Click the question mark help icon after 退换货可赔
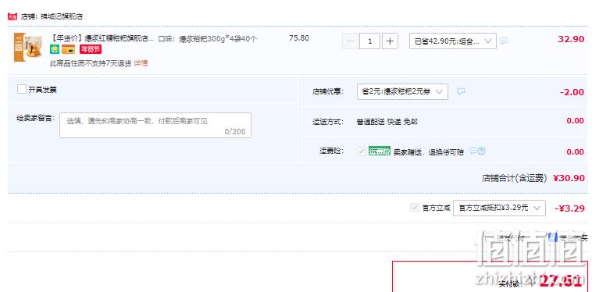 click(481, 151)
